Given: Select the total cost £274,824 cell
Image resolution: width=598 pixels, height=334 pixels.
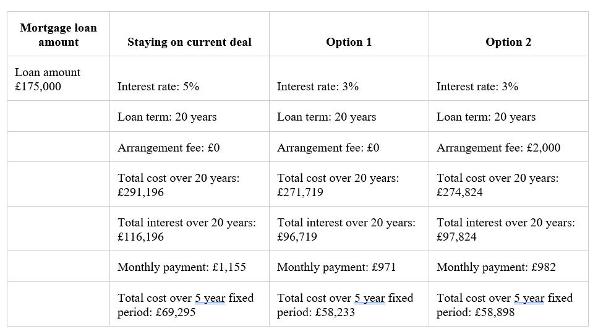Looking at the screenshot, I should pos(508,184).
